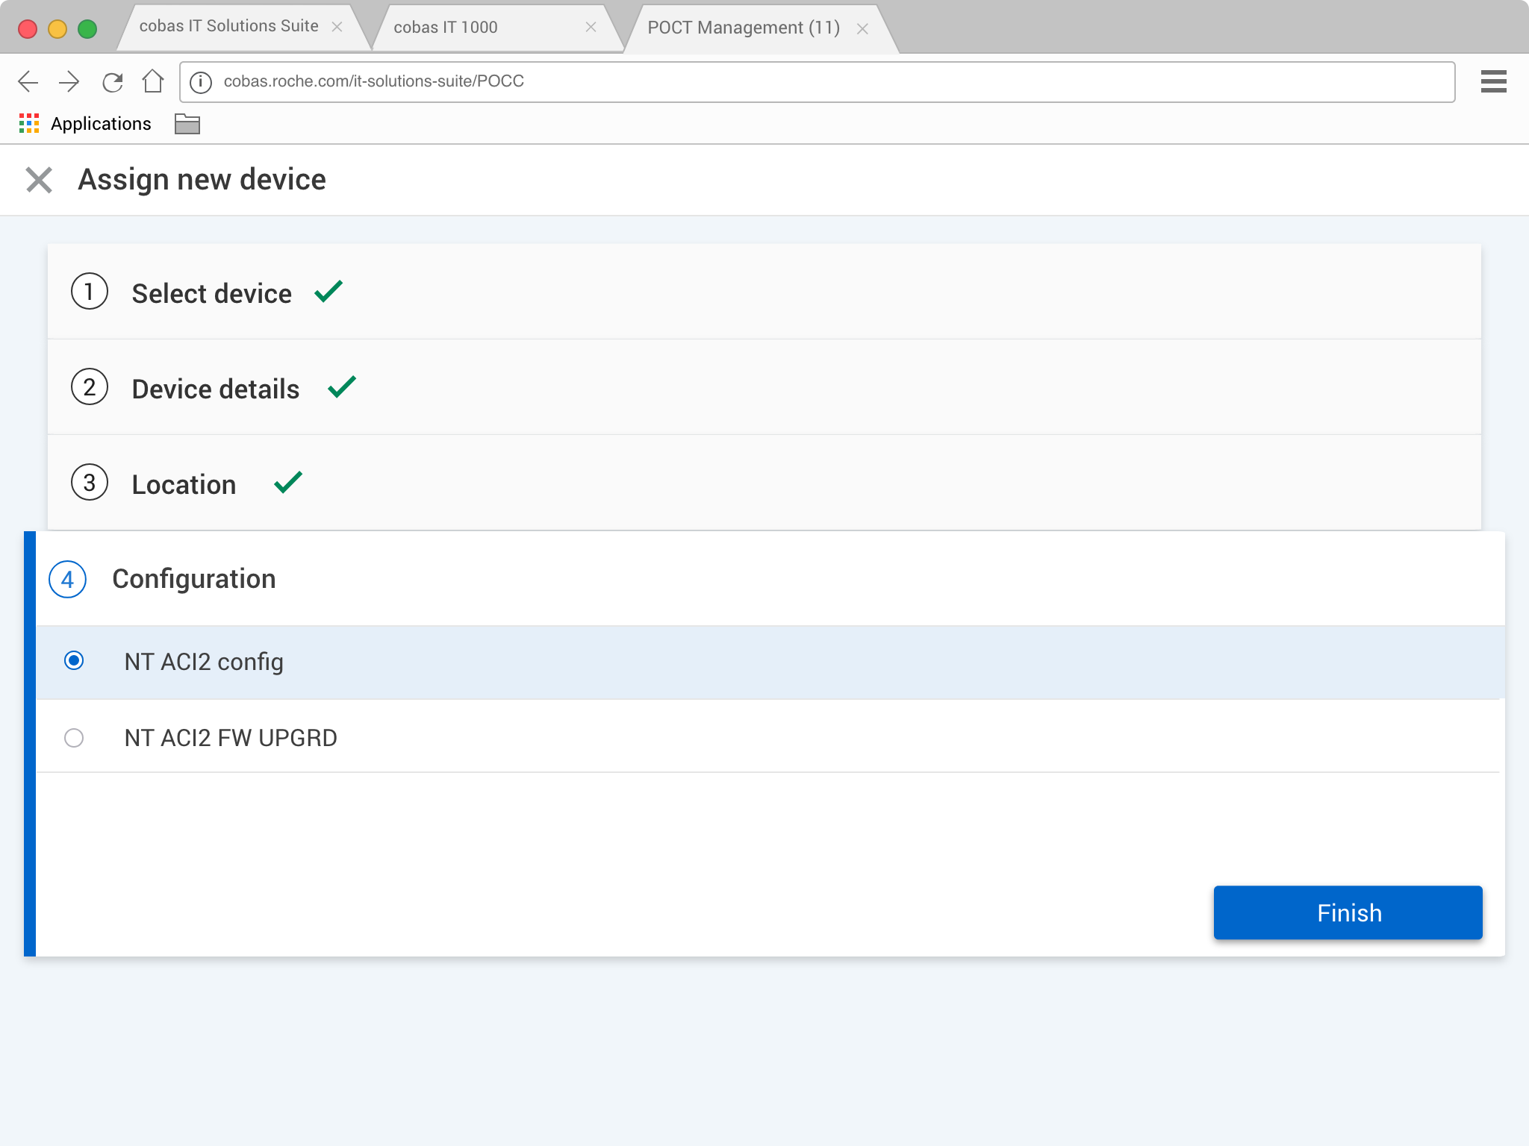
Task: Open the bookmarks folder icon
Action: coord(187,123)
